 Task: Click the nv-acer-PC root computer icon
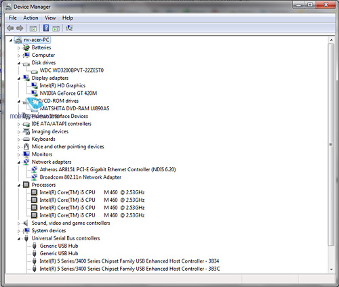click(x=18, y=40)
